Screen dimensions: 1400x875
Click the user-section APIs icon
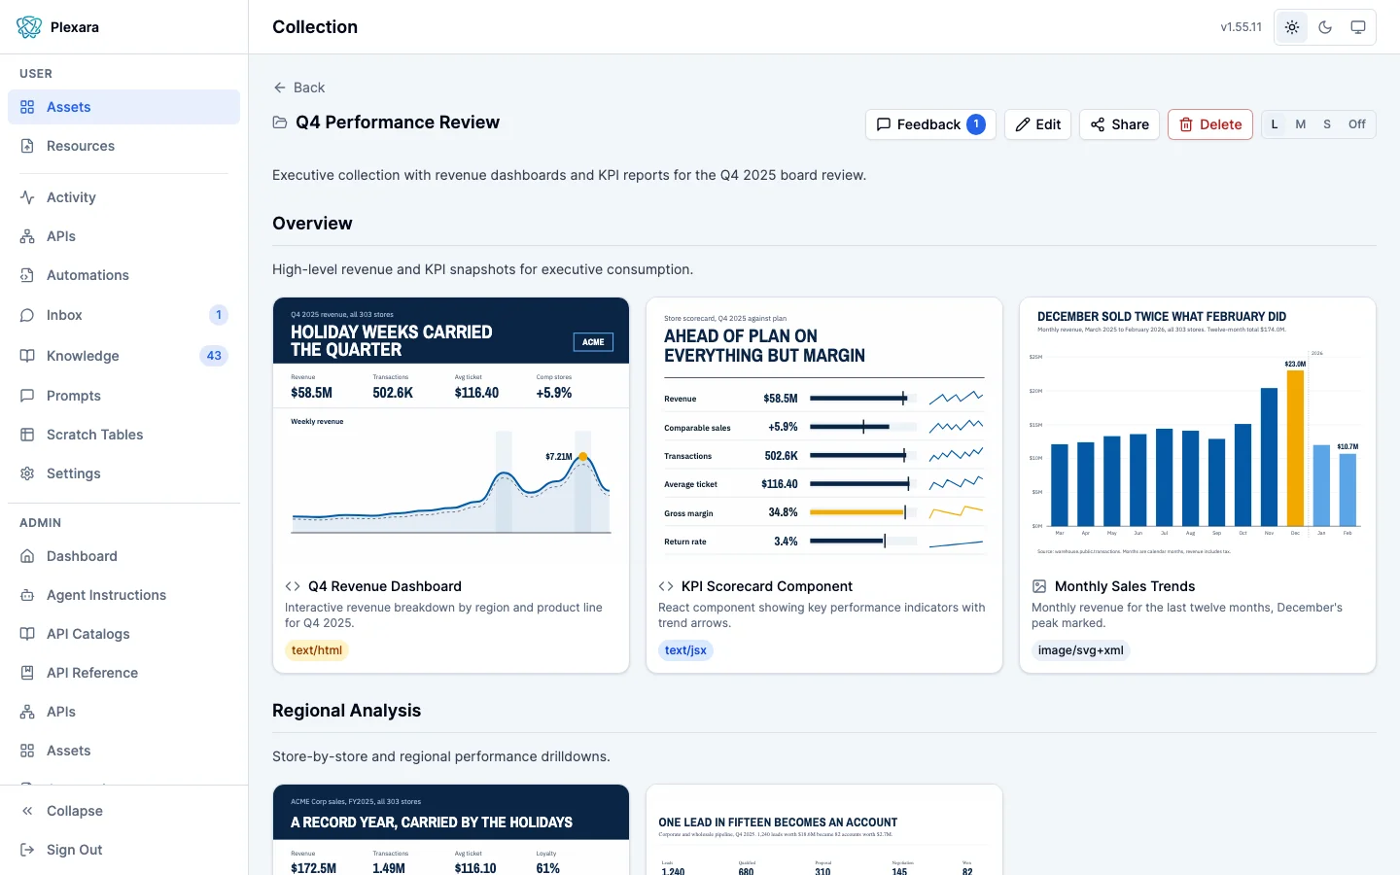coord(27,236)
